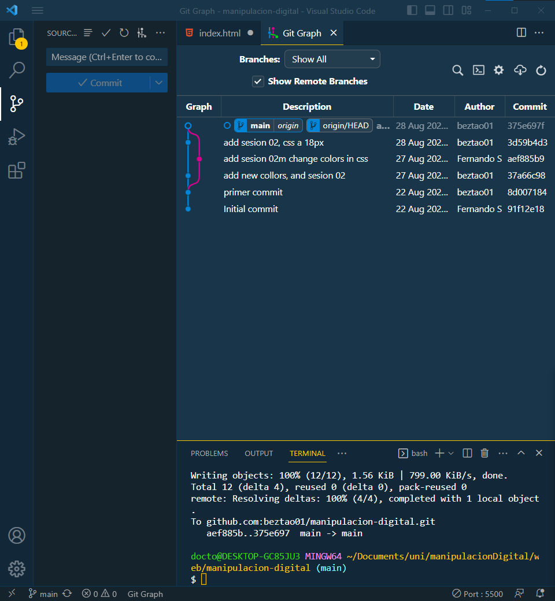
Task: Click the Commit checkmark icon in Source Control header
Action: (106, 33)
